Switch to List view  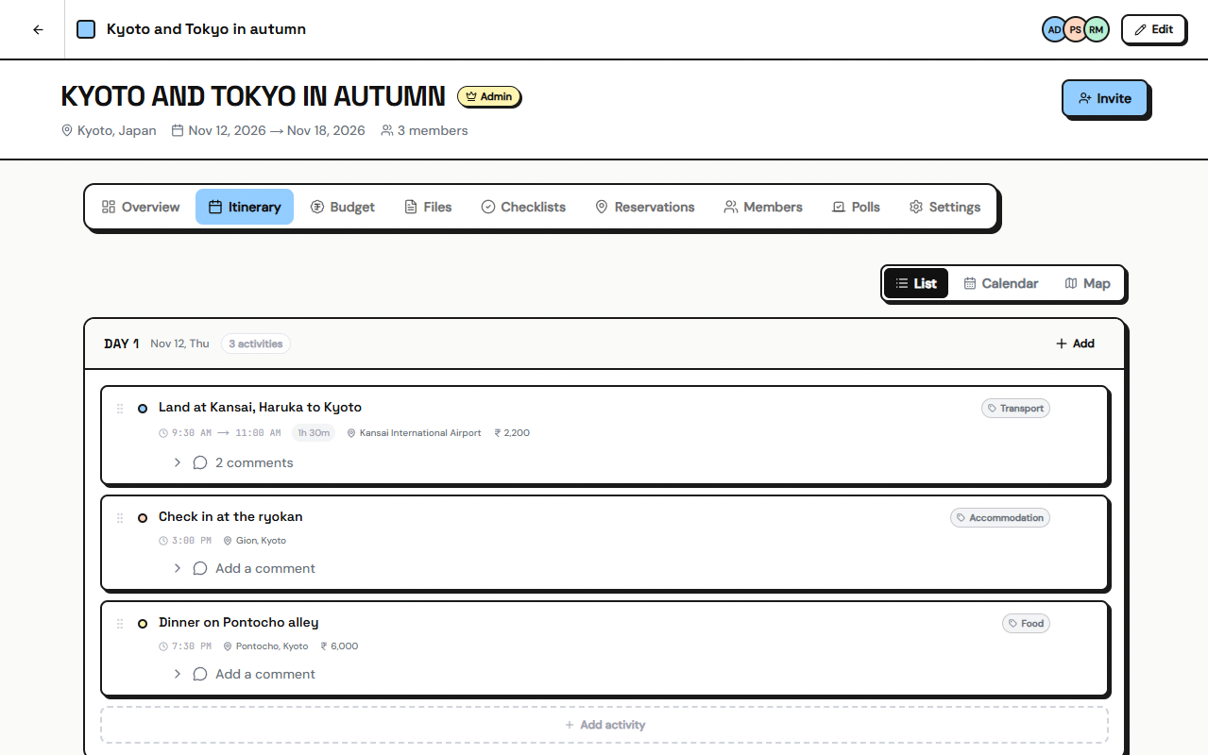click(916, 283)
